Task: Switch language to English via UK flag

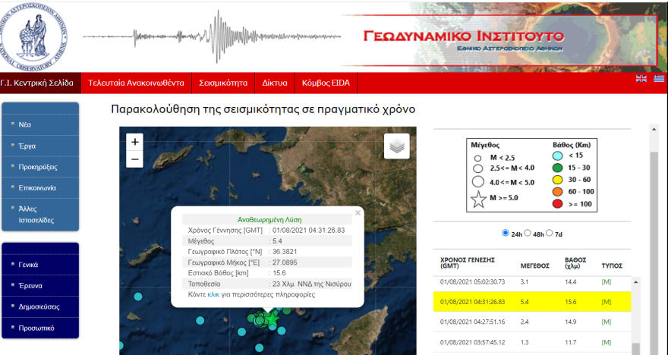Action: point(641,78)
